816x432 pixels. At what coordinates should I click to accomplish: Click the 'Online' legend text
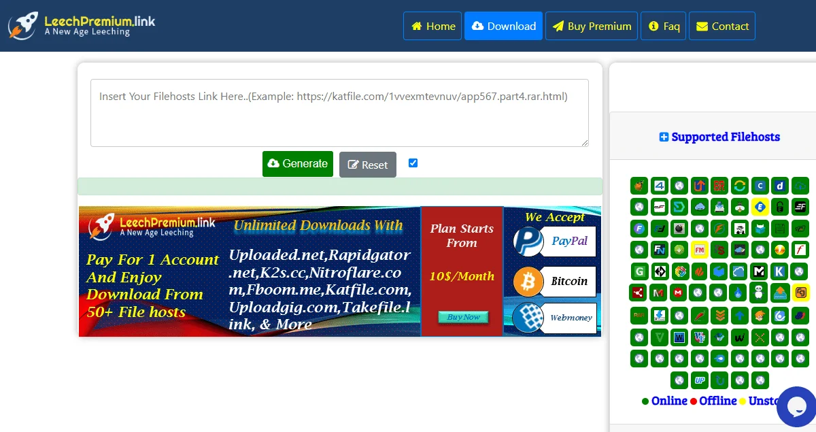[x=669, y=401]
